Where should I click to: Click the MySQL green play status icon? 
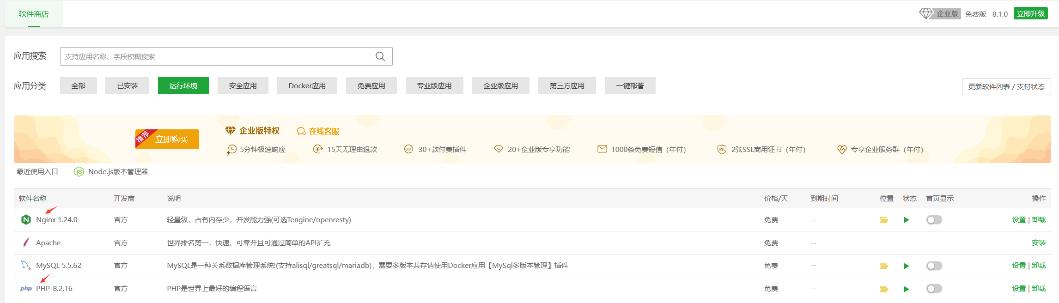[x=906, y=266]
